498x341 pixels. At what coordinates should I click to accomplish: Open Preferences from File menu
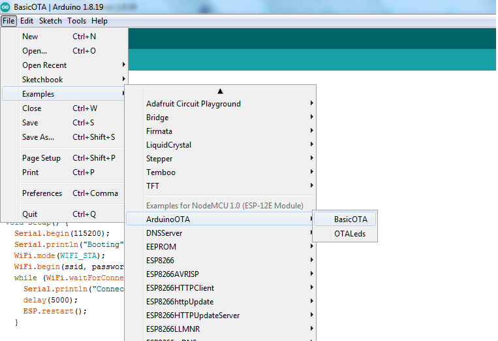click(x=63, y=193)
